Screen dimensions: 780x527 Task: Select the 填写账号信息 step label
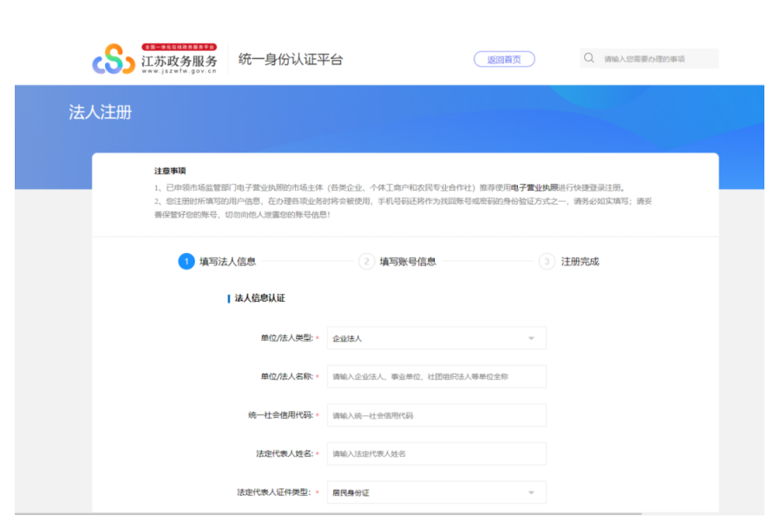tap(408, 262)
